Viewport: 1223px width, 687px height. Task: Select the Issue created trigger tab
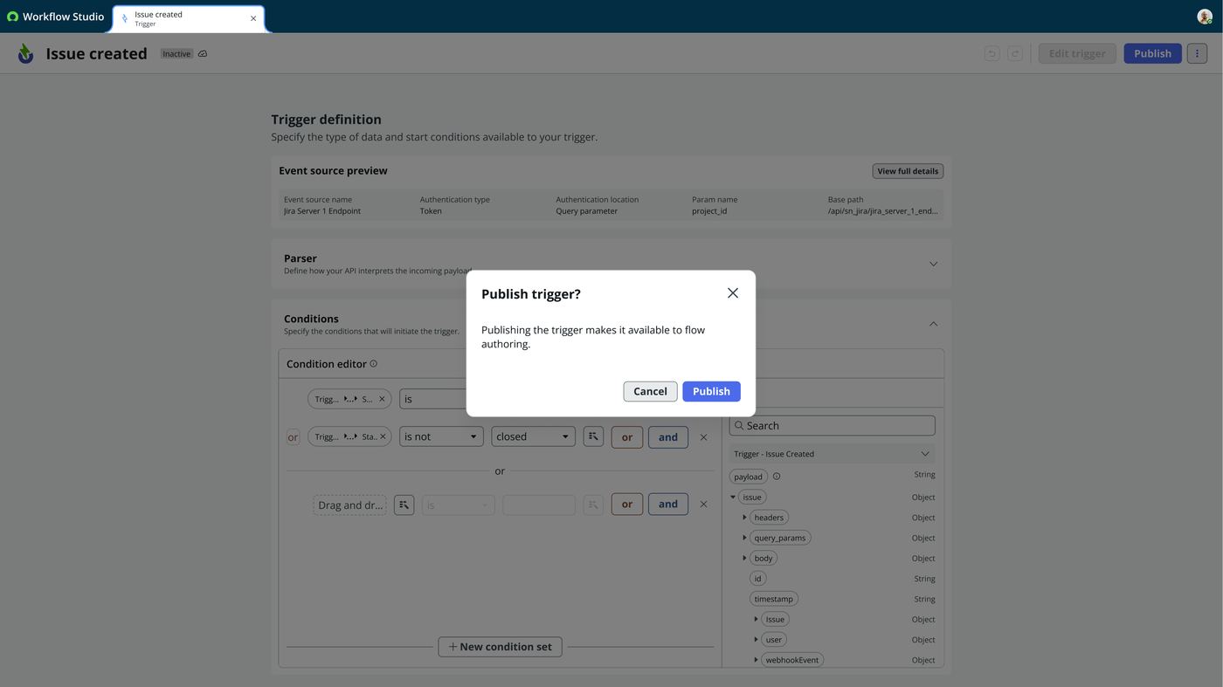pos(188,18)
